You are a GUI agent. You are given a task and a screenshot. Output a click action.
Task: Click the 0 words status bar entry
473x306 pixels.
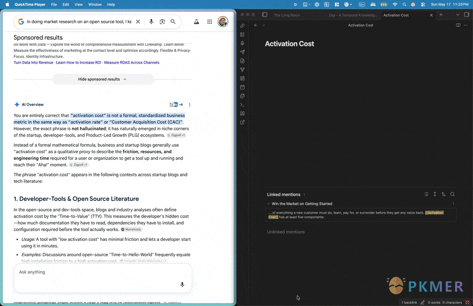click(x=434, y=303)
